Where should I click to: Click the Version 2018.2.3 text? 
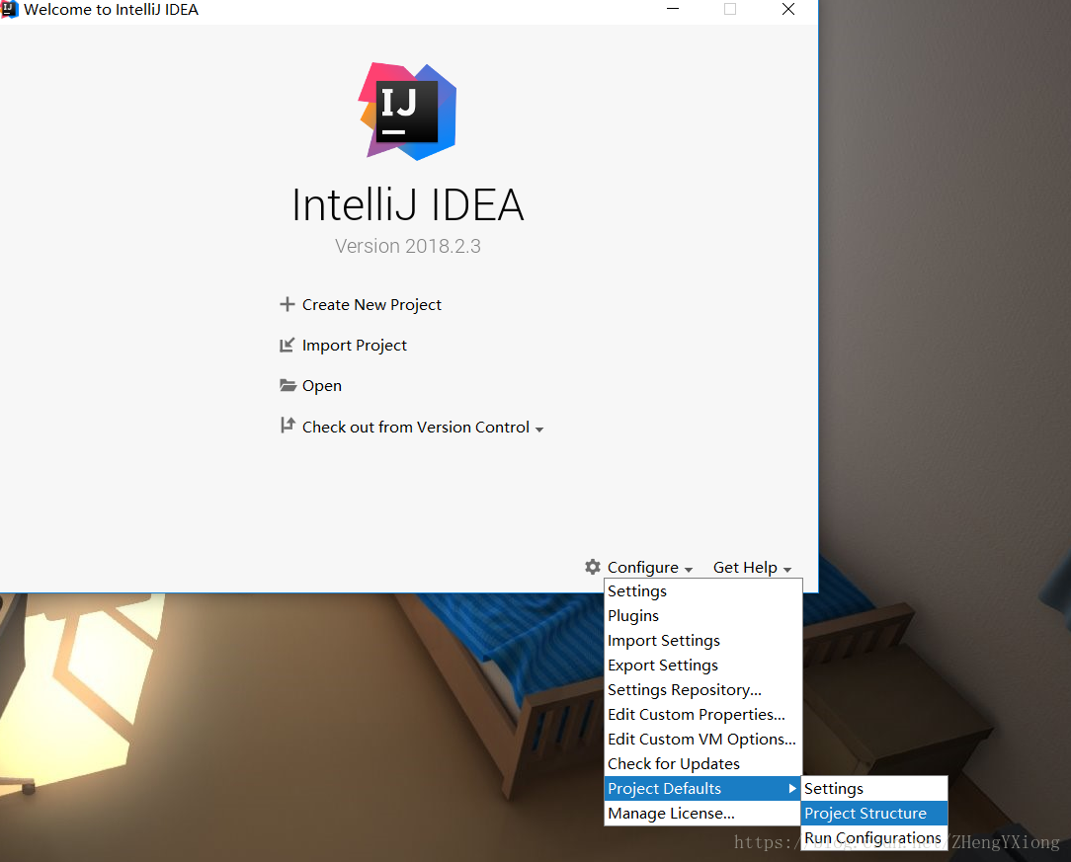(408, 246)
